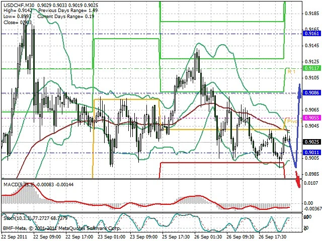322x241 pixels.
Task: Click the 25 Sep 17:30 time marker
Action: (176, 237)
